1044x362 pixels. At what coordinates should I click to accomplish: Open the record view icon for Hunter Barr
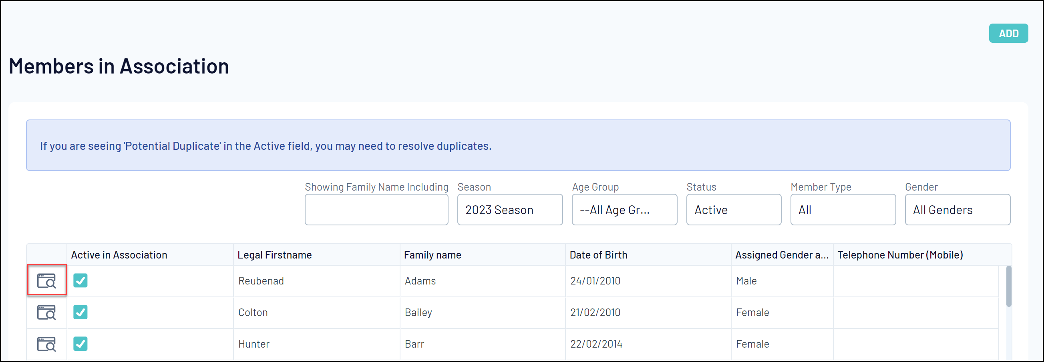(x=46, y=344)
